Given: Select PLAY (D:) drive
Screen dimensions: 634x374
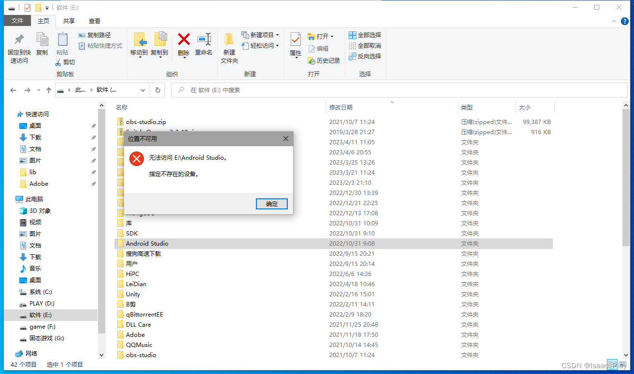Looking at the screenshot, I should click(x=42, y=304).
